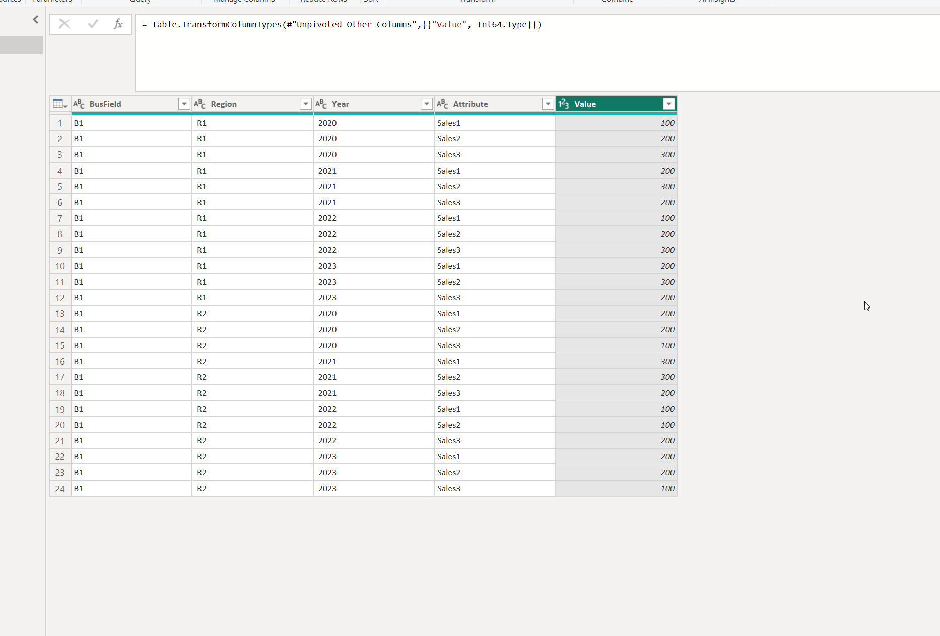Image resolution: width=940 pixels, height=636 pixels.
Task: Change BusField column data type icon
Action: 79,104
